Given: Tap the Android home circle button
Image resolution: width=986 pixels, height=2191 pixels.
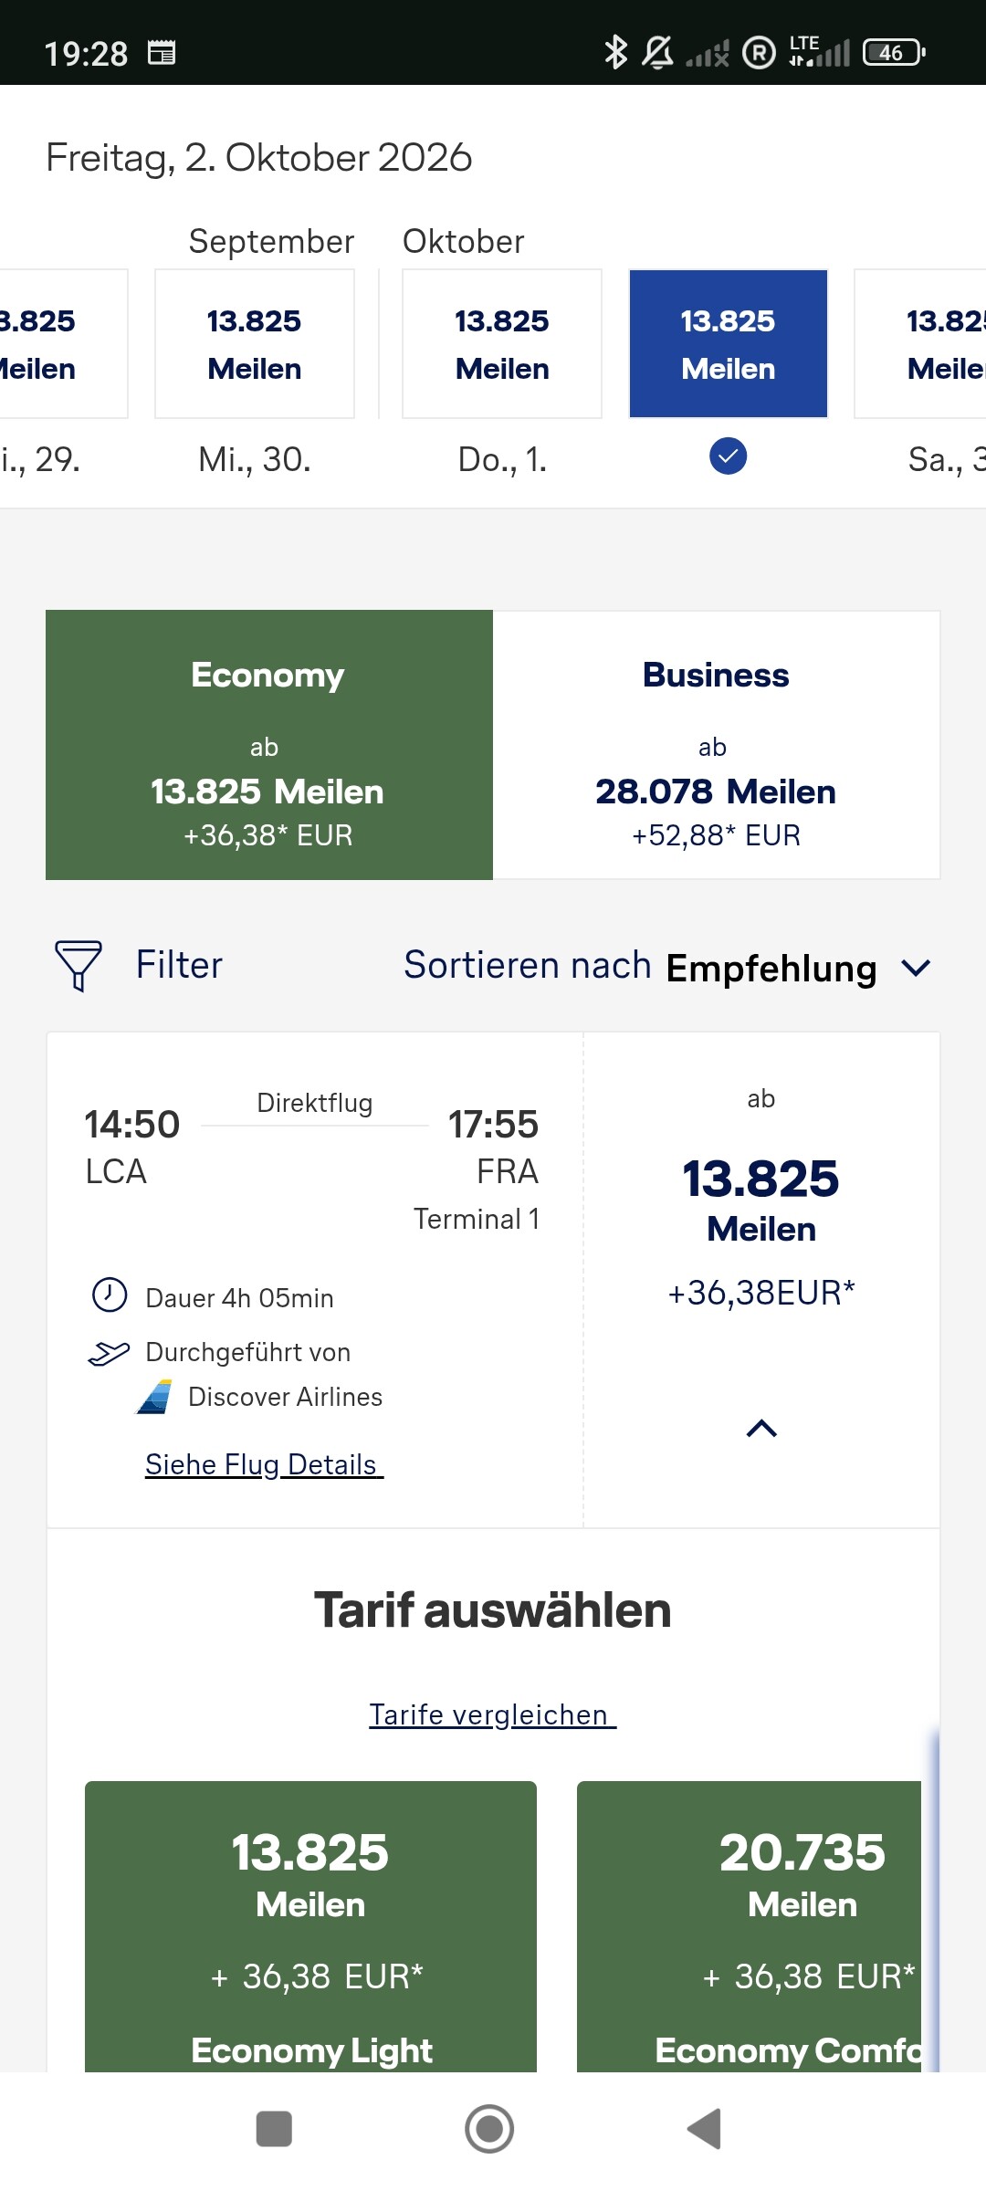Looking at the screenshot, I should (x=489, y=2129).
